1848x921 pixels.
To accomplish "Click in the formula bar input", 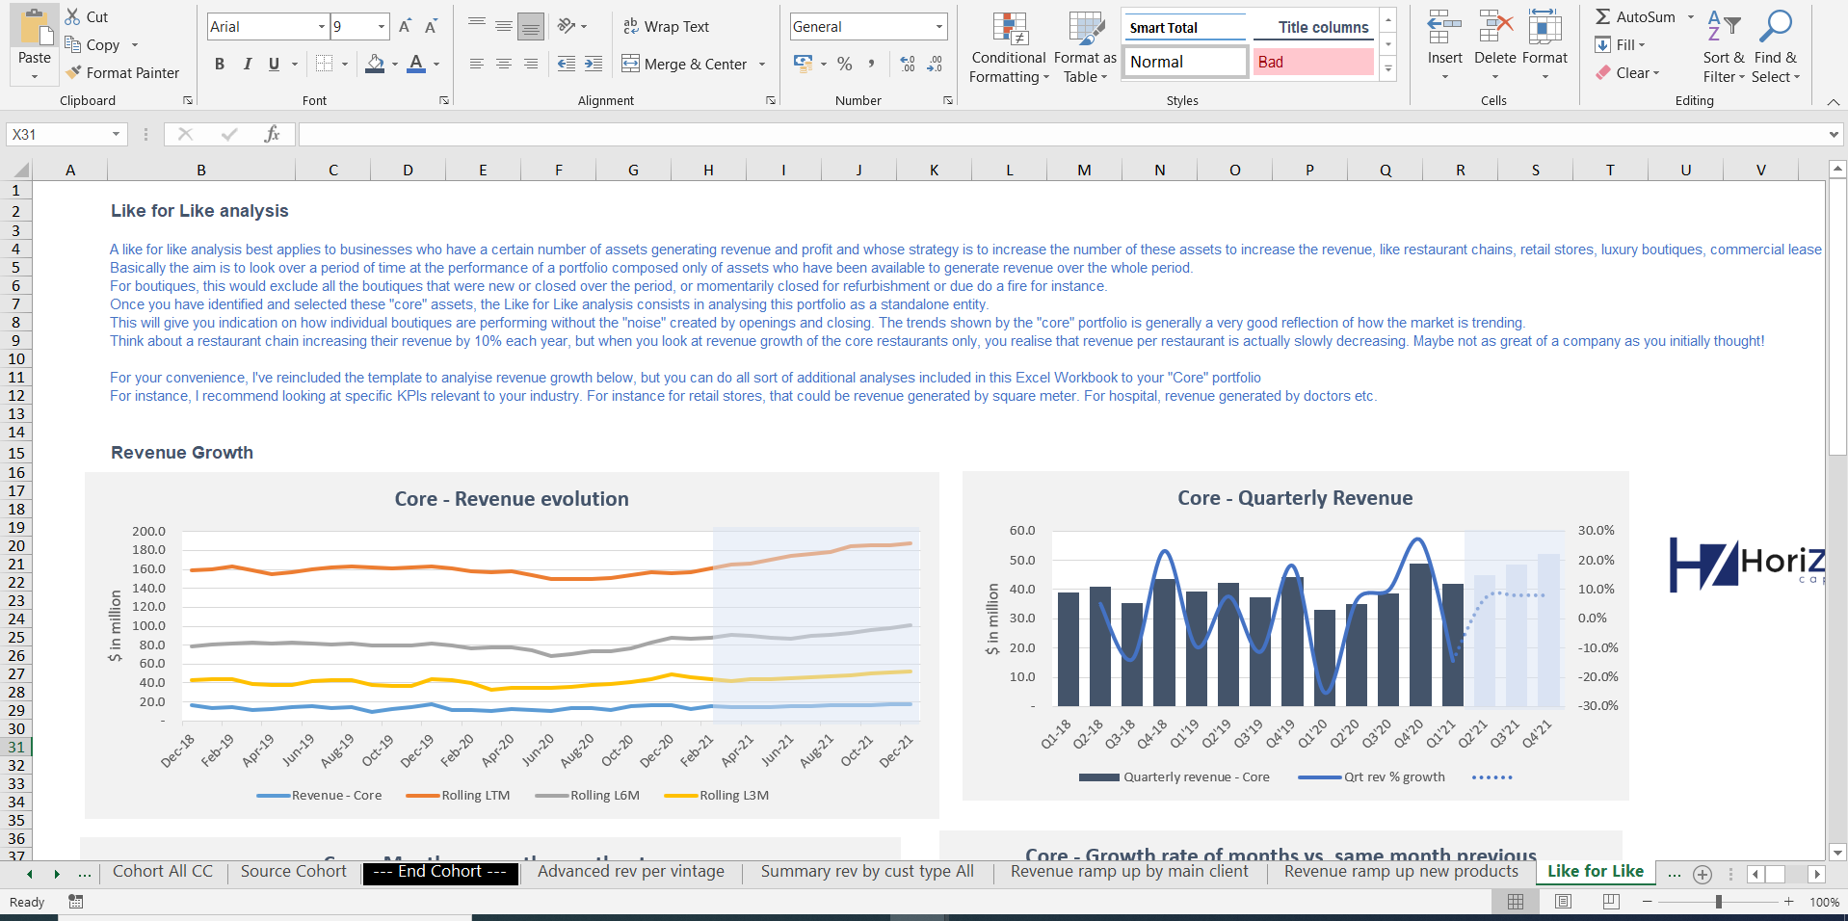I will pos(1060,134).
